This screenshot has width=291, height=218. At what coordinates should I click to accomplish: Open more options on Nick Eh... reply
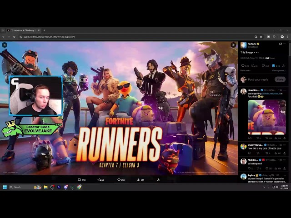pos(285,160)
